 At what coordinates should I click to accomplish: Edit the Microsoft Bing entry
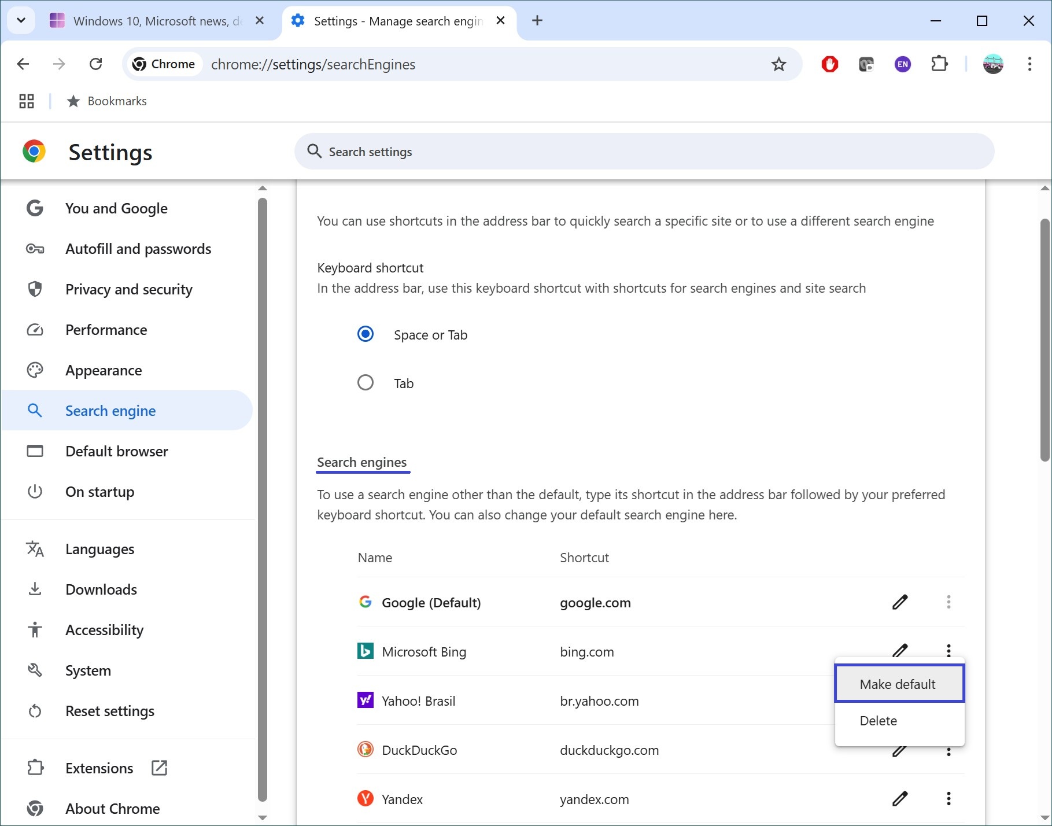pos(900,650)
